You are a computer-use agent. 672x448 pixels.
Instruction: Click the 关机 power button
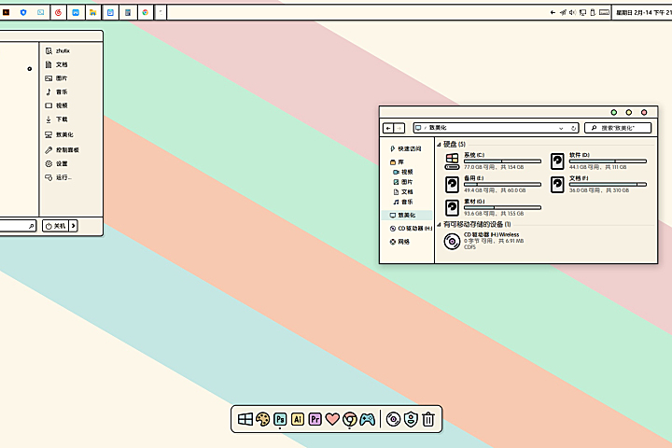tap(55, 226)
